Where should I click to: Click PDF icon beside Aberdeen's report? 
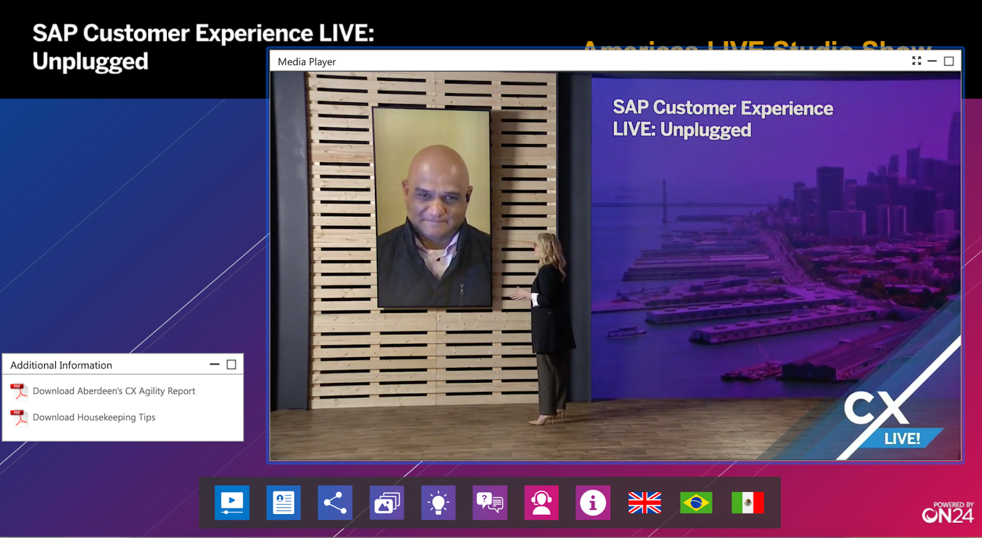click(20, 391)
